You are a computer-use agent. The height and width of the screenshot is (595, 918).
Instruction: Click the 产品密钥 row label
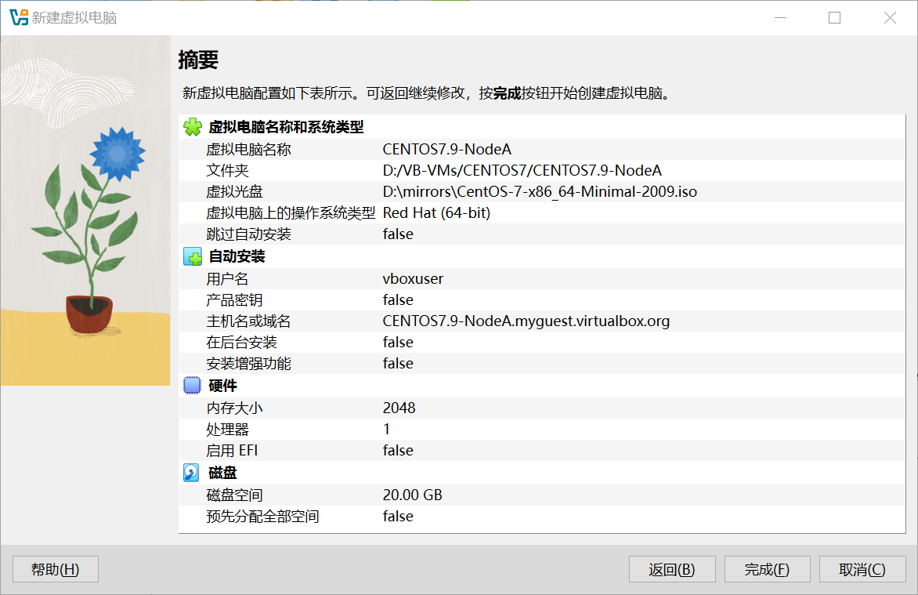tap(235, 300)
